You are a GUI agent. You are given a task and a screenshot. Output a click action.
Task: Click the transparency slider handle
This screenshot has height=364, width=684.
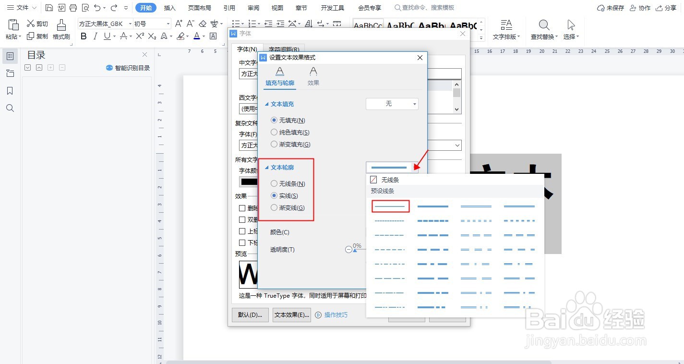click(x=355, y=251)
